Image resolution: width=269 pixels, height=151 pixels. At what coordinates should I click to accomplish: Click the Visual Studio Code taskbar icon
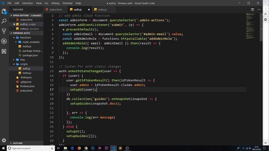click(x=113, y=148)
